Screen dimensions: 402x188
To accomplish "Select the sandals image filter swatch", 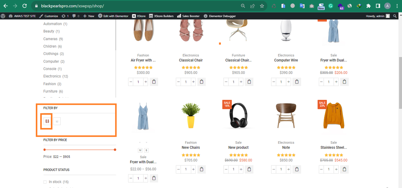I will [47, 121].
